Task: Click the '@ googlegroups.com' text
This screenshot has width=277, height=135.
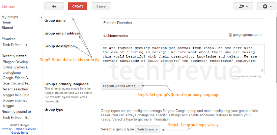Action: [x=245, y=35]
